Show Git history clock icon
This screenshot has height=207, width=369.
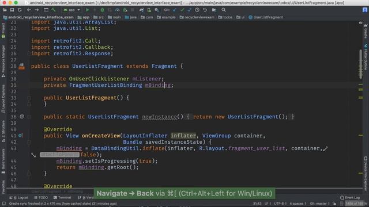pos(197,10)
